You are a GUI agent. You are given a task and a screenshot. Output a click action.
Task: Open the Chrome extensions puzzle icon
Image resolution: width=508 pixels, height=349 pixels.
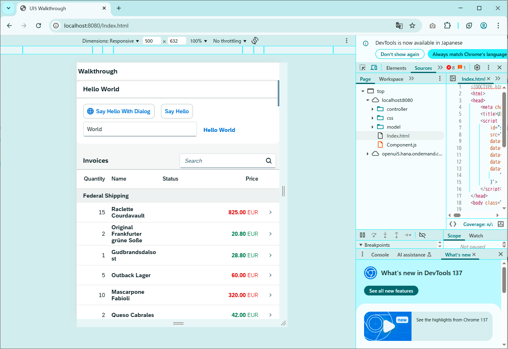point(447,26)
